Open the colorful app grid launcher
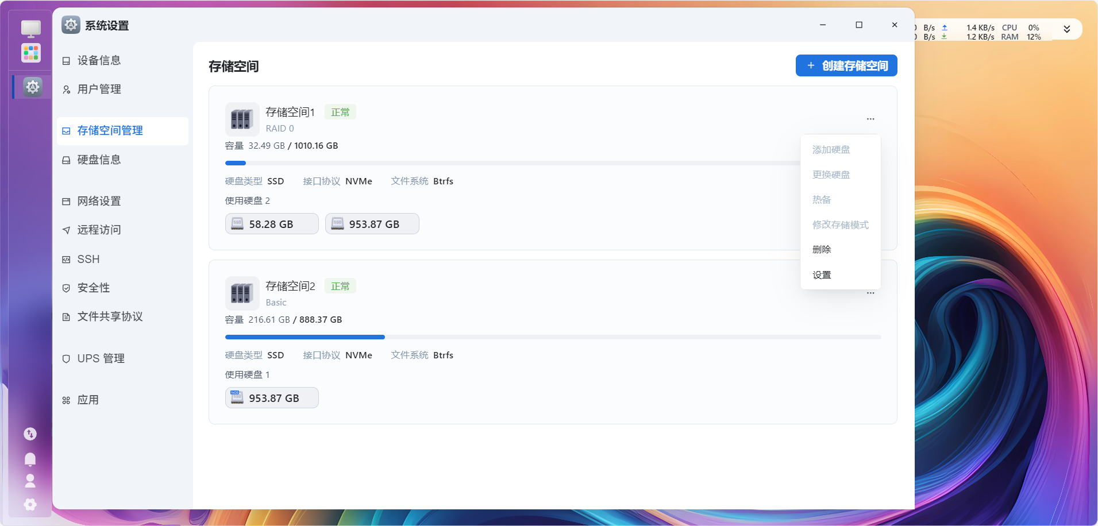The image size is (1098, 526). click(x=31, y=53)
